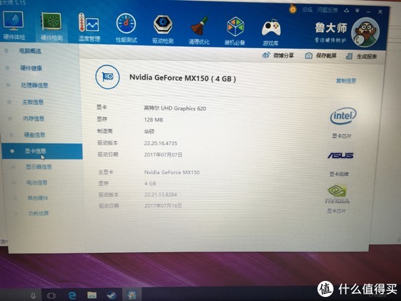Select 硬盘信息 in the sidebar
The image size is (401, 301).
click(x=35, y=135)
